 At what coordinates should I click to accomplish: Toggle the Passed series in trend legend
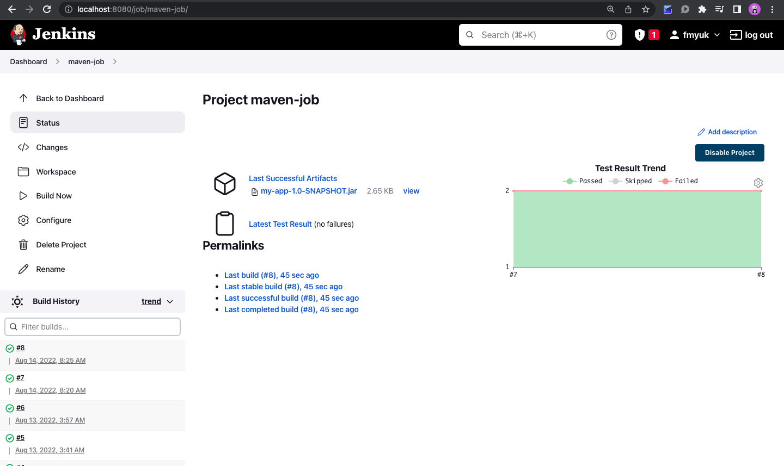(583, 181)
